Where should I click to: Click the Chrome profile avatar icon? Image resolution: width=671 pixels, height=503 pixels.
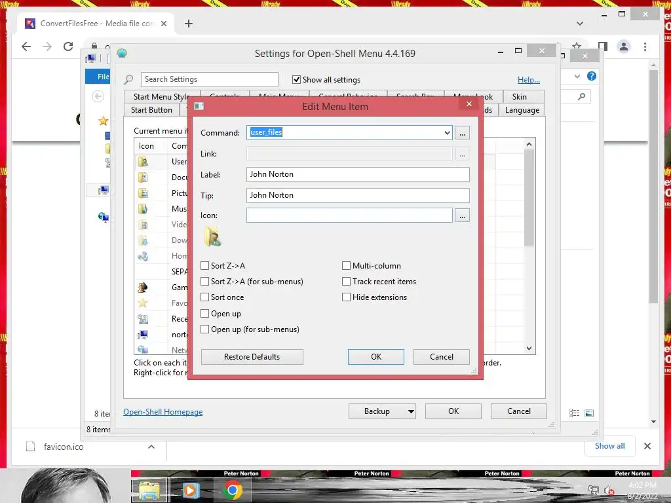point(624,47)
